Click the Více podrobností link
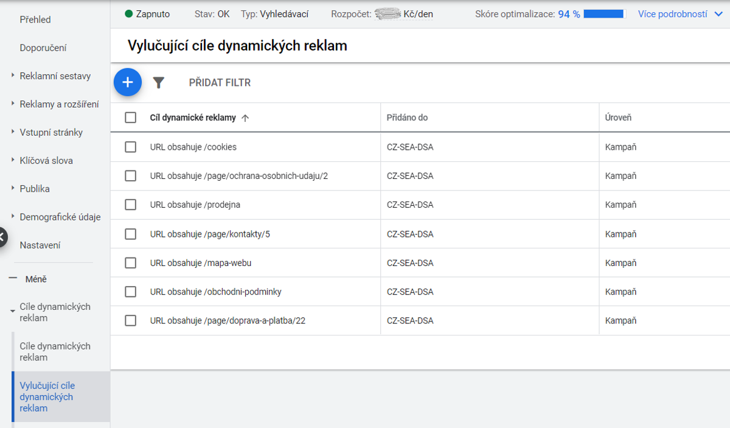730x428 pixels. 673,14
